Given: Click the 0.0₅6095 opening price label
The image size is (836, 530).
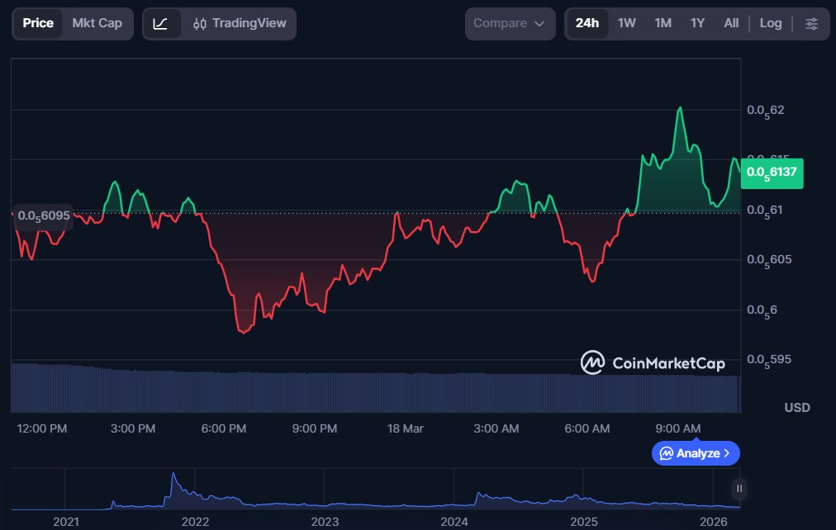Looking at the screenshot, I should click(41, 215).
